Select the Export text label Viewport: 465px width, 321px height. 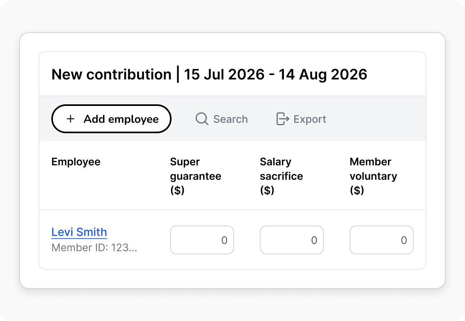(x=309, y=119)
